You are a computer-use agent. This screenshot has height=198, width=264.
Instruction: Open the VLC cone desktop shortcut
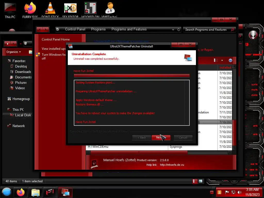coord(50,10)
